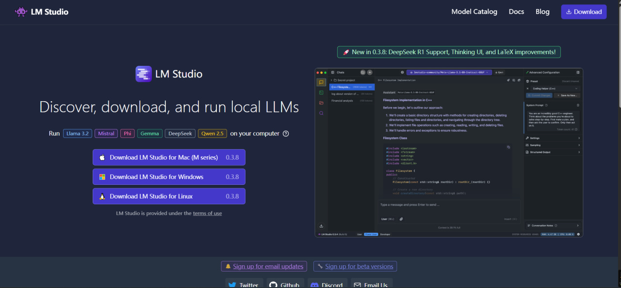This screenshot has width=621, height=288.
Task: Click the Chats panel collapse icon in preview
Action: click(x=333, y=72)
